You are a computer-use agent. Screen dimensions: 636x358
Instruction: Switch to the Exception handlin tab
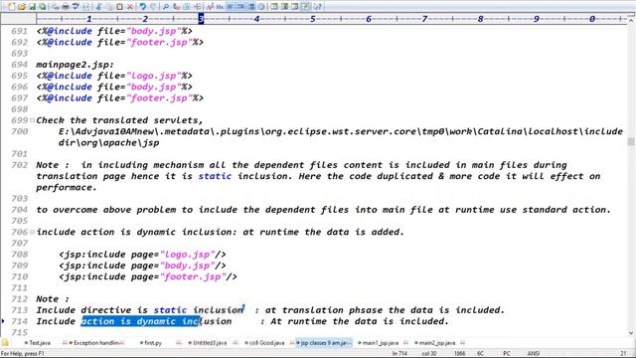pyautogui.click(x=95, y=343)
